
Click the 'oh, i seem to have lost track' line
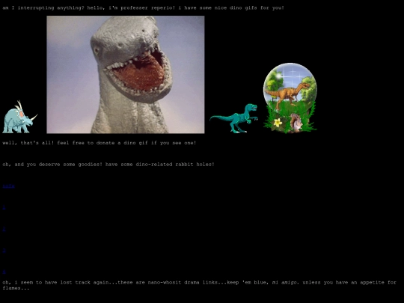pyautogui.click(x=200, y=285)
